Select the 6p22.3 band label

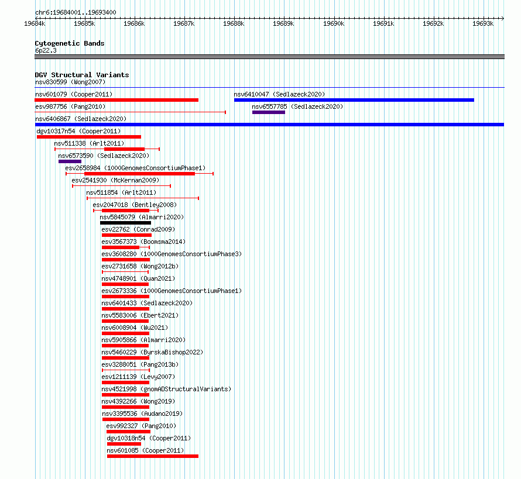(x=46, y=50)
